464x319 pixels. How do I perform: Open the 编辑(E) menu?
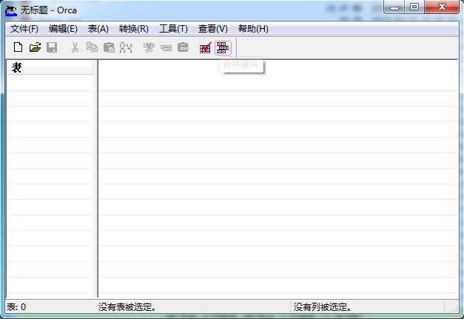63,29
